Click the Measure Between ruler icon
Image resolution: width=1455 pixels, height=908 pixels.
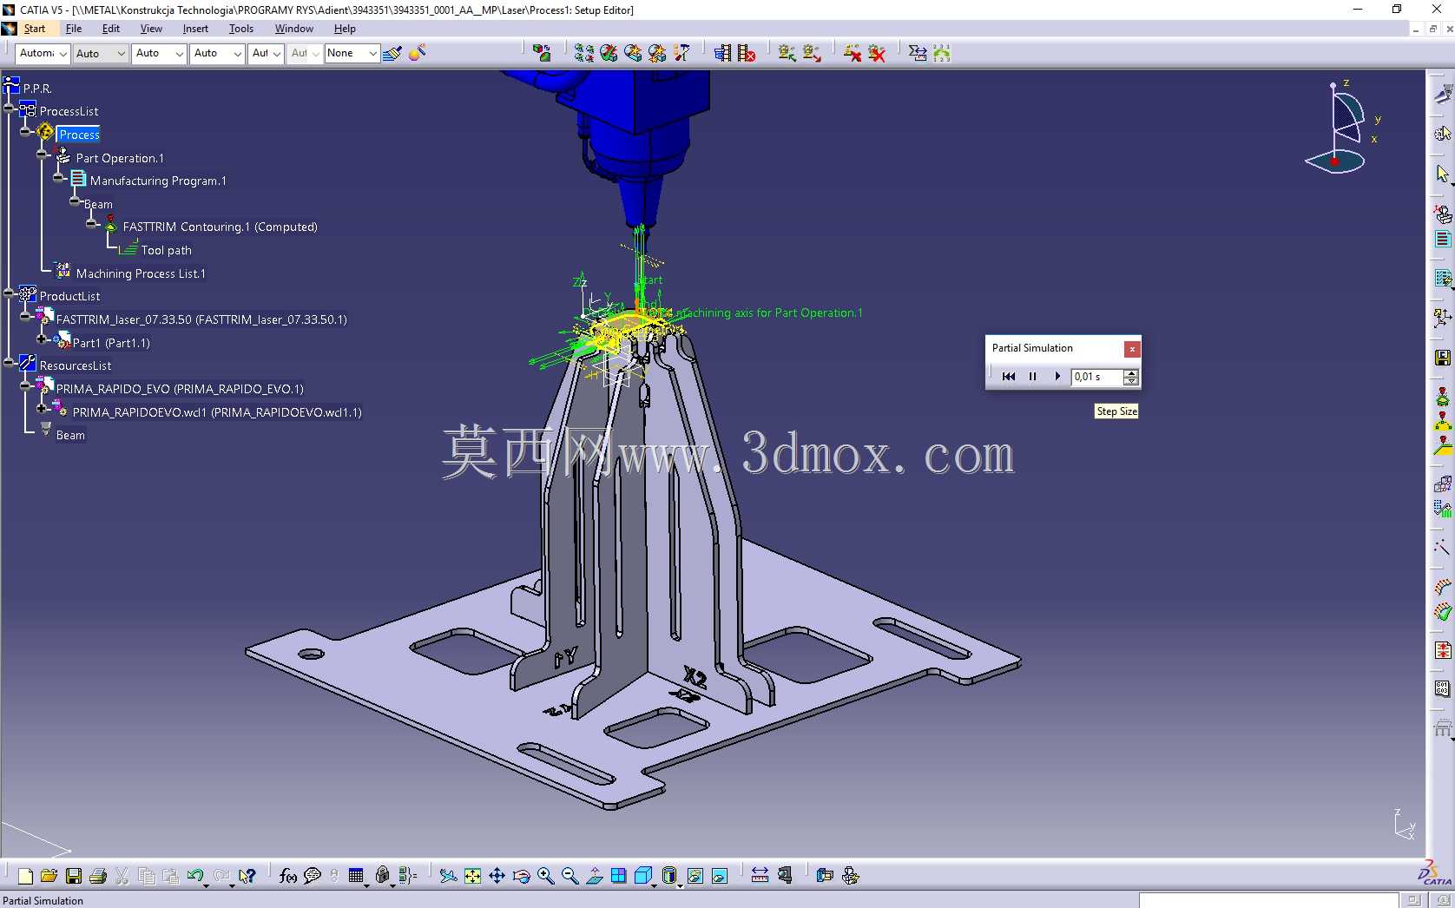tap(760, 876)
